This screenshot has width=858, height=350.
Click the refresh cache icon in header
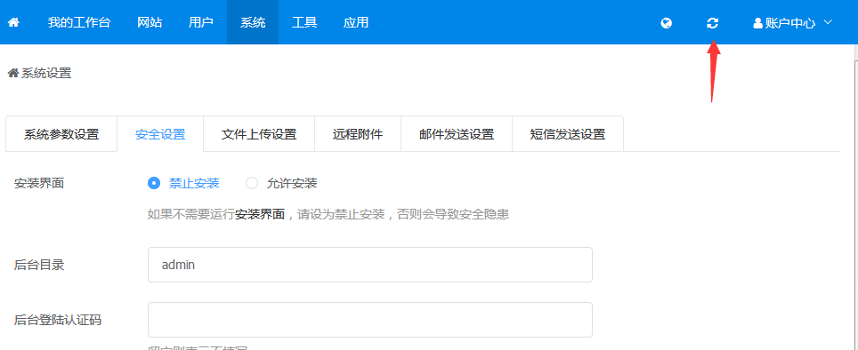click(x=712, y=23)
